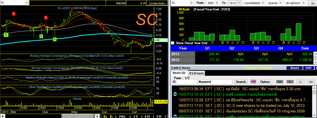The image size is (317, 118).
Task: Click the rightmost green B buy marker
Action: (55, 39)
